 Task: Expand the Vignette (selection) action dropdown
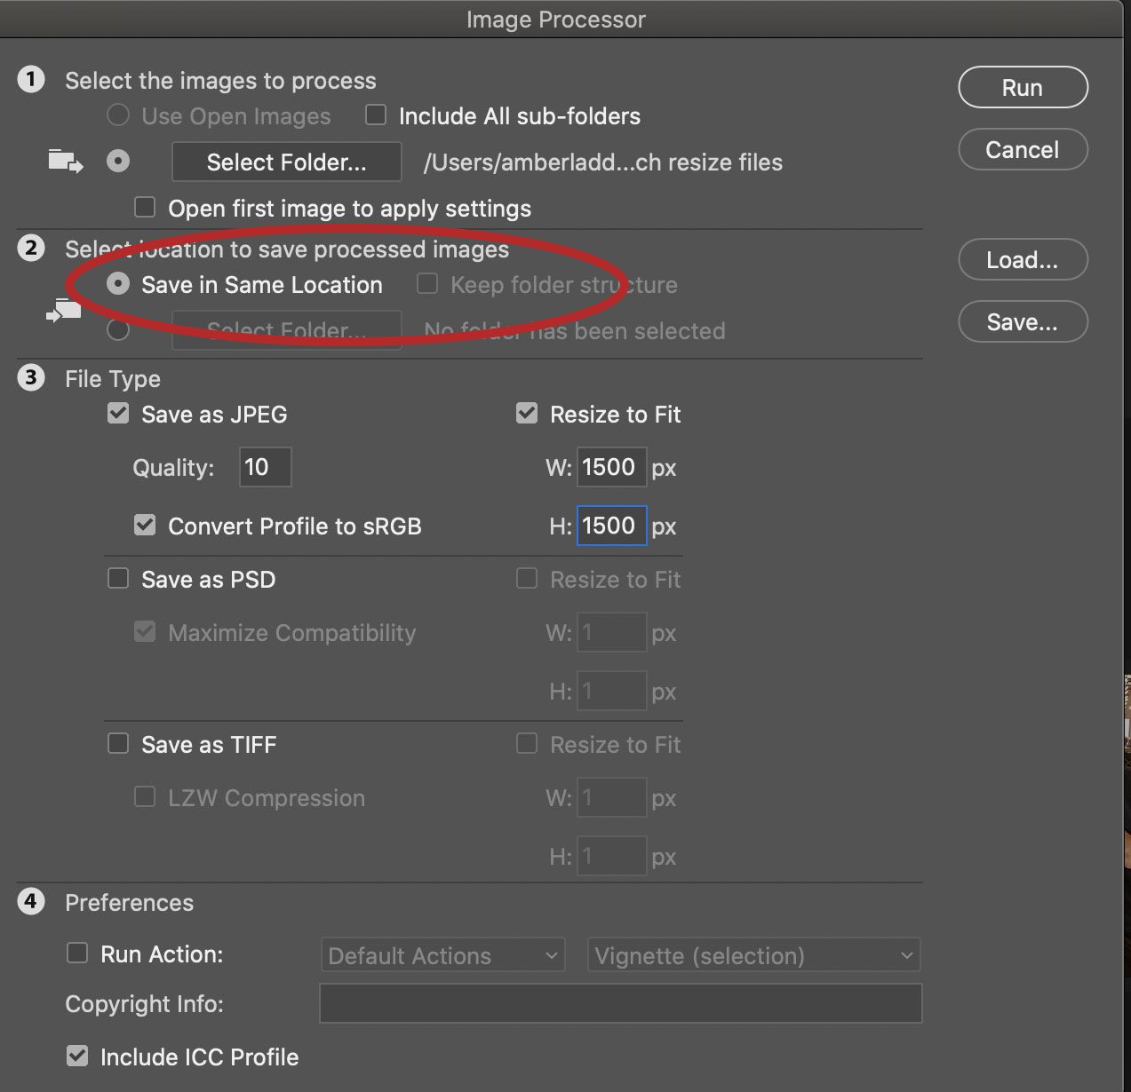(x=753, y=955)
